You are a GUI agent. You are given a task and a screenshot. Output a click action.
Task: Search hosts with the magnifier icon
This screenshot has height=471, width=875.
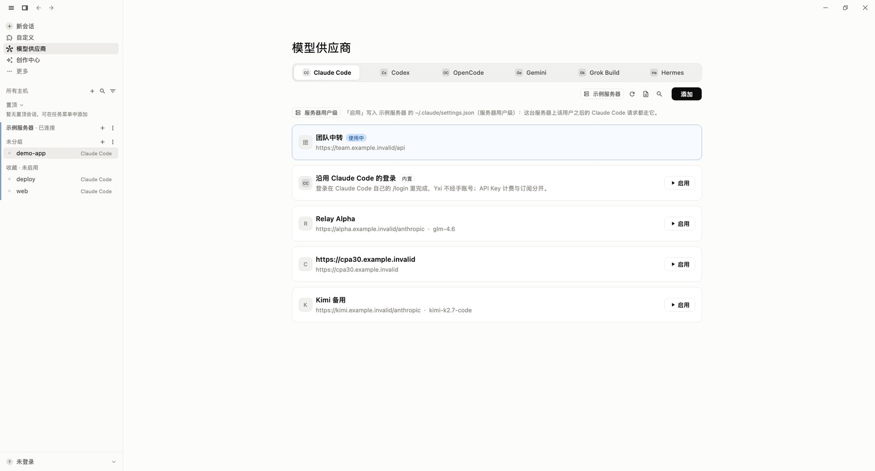pyautogui.click(x=102, y=91)
